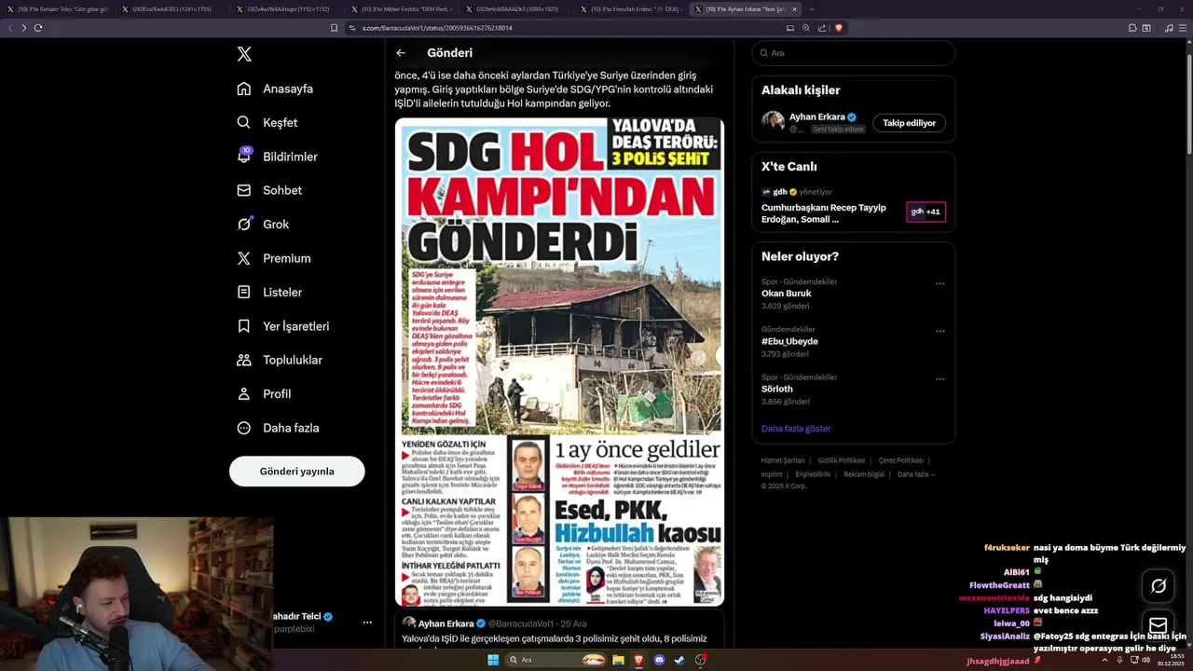Go back with Gönderi arrow

(x=401, y=53)
